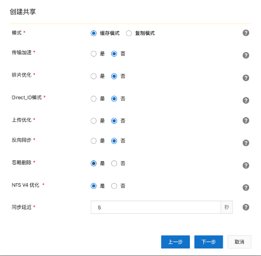The image size is (261, 256).
Task: Show the 同步延迟 help tooltip icon
Action: 246,207
